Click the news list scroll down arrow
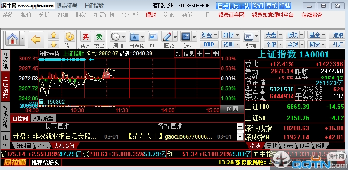This screenshot has height=170, width=348. tap(240, 137)
